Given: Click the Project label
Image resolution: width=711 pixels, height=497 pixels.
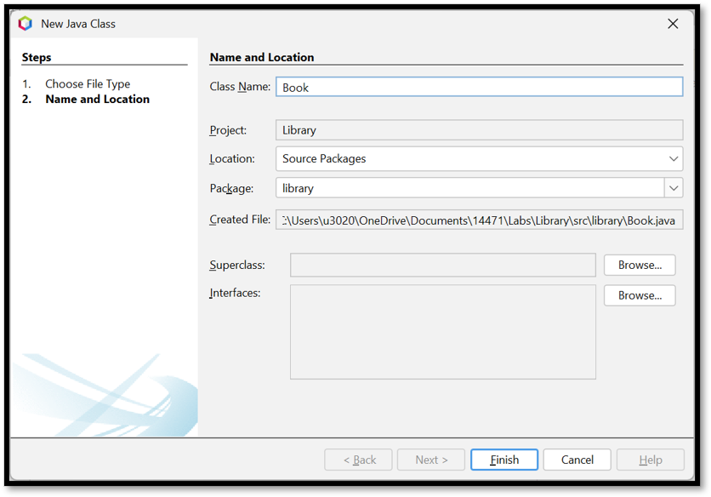Looking at the screenshot, I should 228,130.
